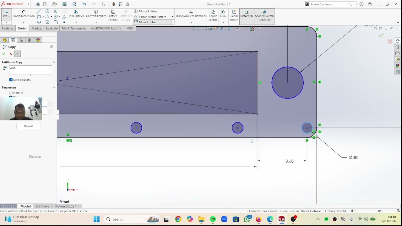Viewport: 402px width, 226px height.
Task: Select the From/To radio option
Action: click(11, 93)
